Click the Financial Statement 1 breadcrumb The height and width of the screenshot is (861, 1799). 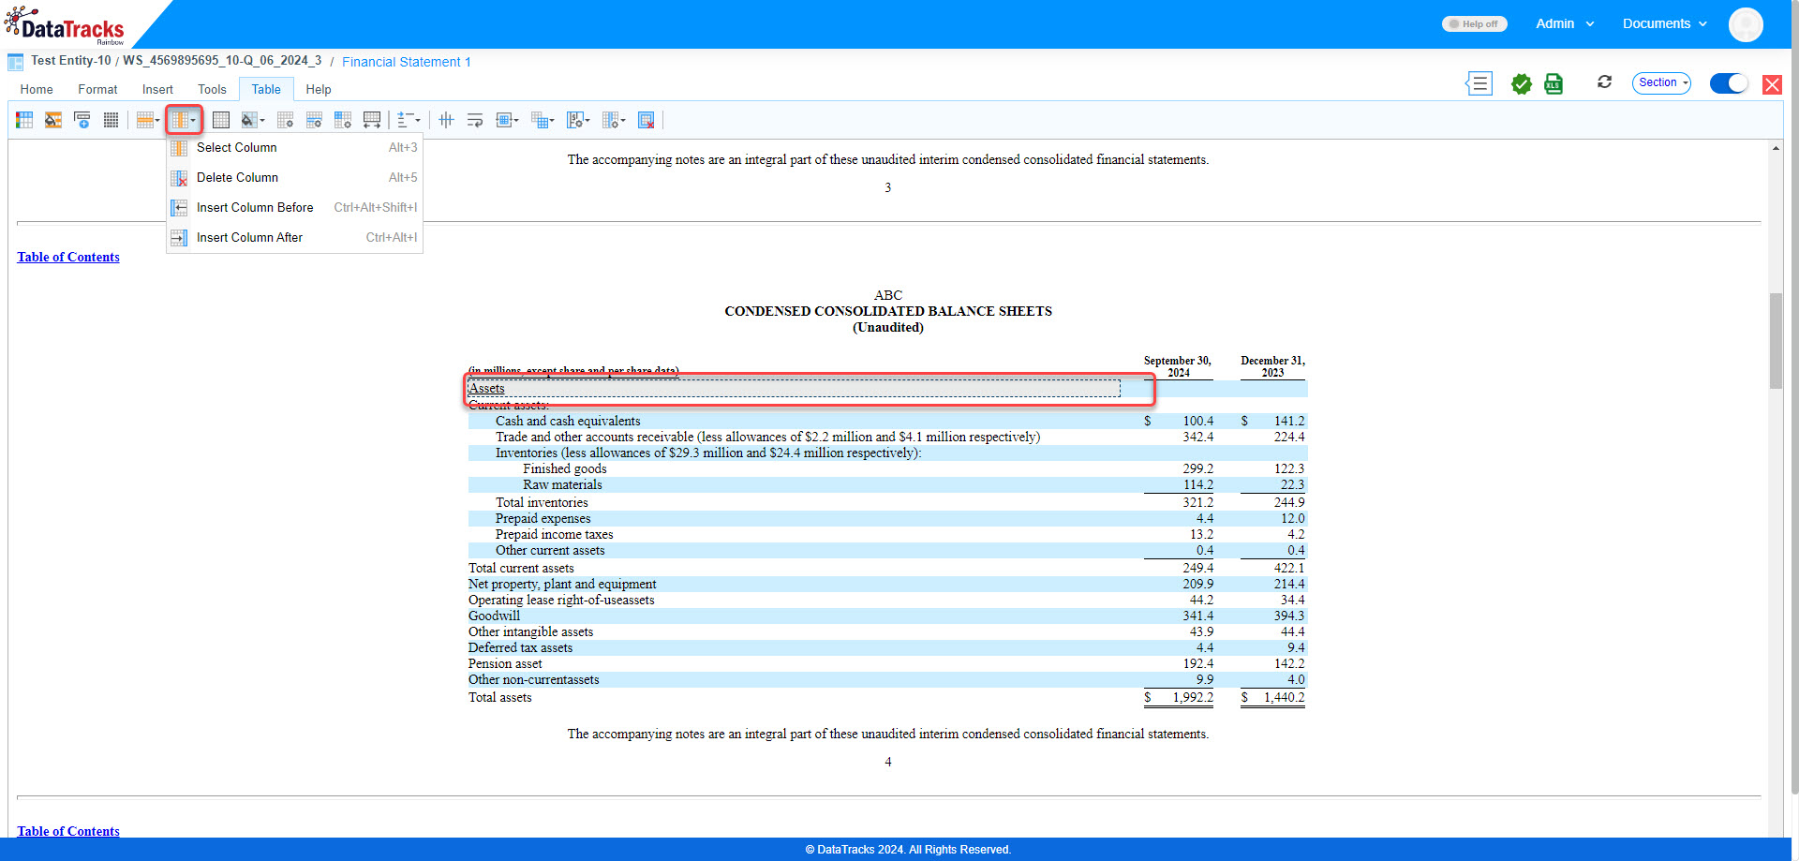[407, 62]
